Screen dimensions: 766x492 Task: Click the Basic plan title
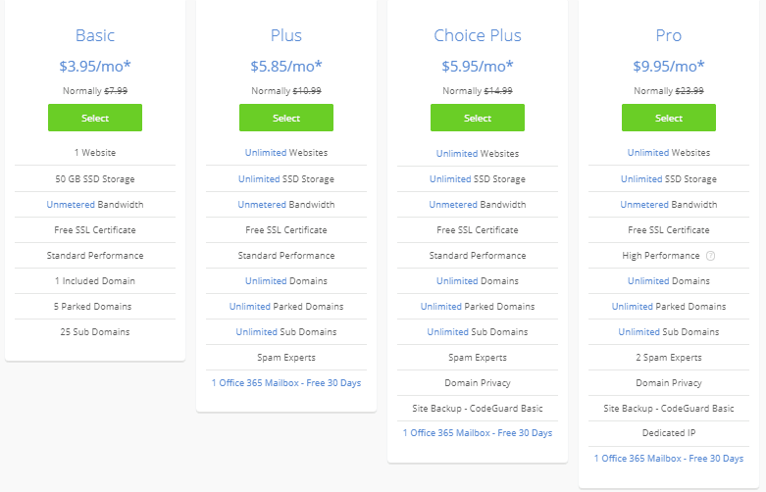[95, 35]
